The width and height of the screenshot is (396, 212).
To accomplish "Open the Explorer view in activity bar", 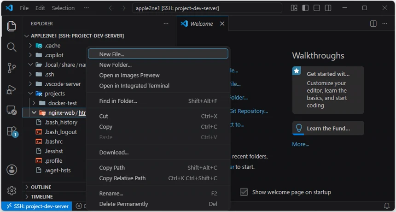I will [x=12, y=26].
